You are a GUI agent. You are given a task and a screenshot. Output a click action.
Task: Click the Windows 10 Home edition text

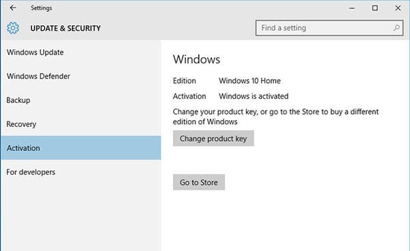coord(249,81)
